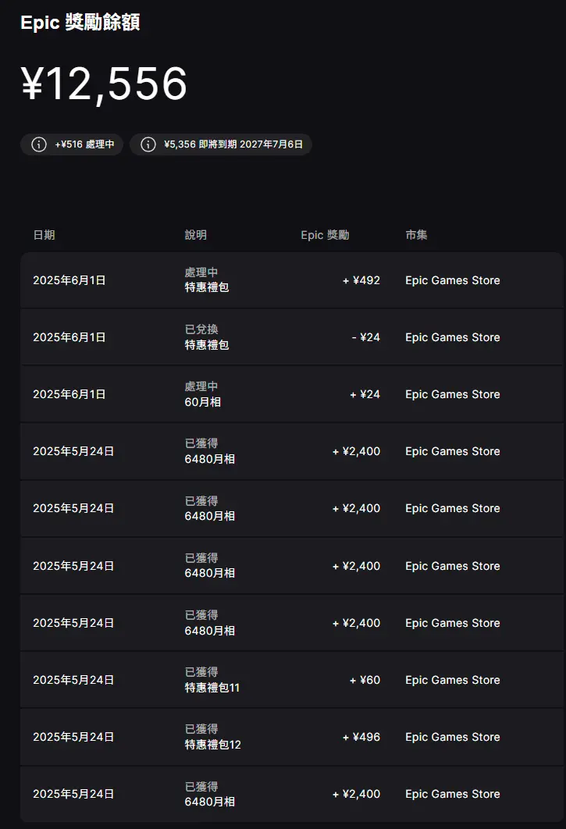The height and width of the screenshot is (829, 566).
Task: Open the 處理中 60月相 +¥24 row
Action: tap(291, 394)
